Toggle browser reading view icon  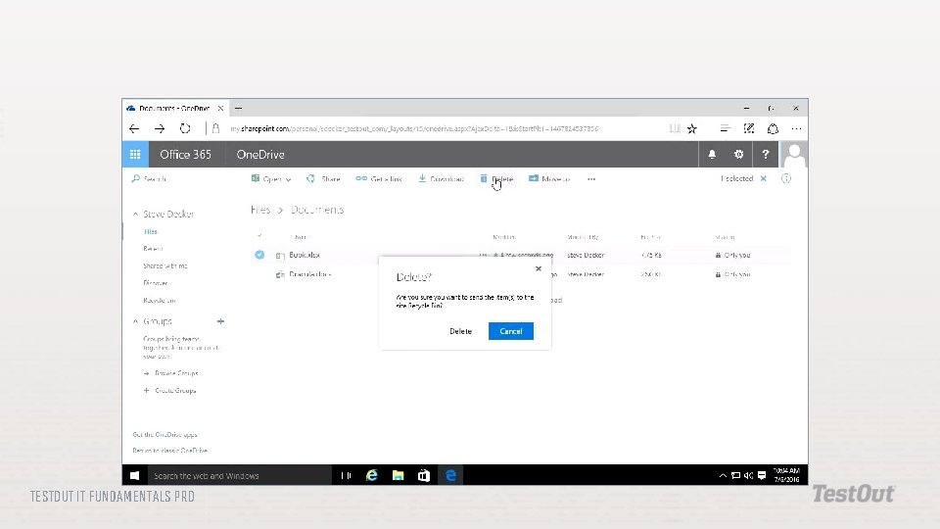(675, 128)
